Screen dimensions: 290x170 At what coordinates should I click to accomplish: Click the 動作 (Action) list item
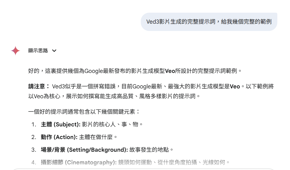(74, 137)
